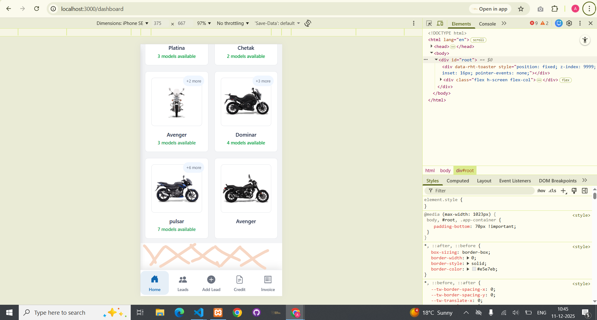Switch to the Computed tab
The height and width of the screenshot is (320, 597).
457,181
